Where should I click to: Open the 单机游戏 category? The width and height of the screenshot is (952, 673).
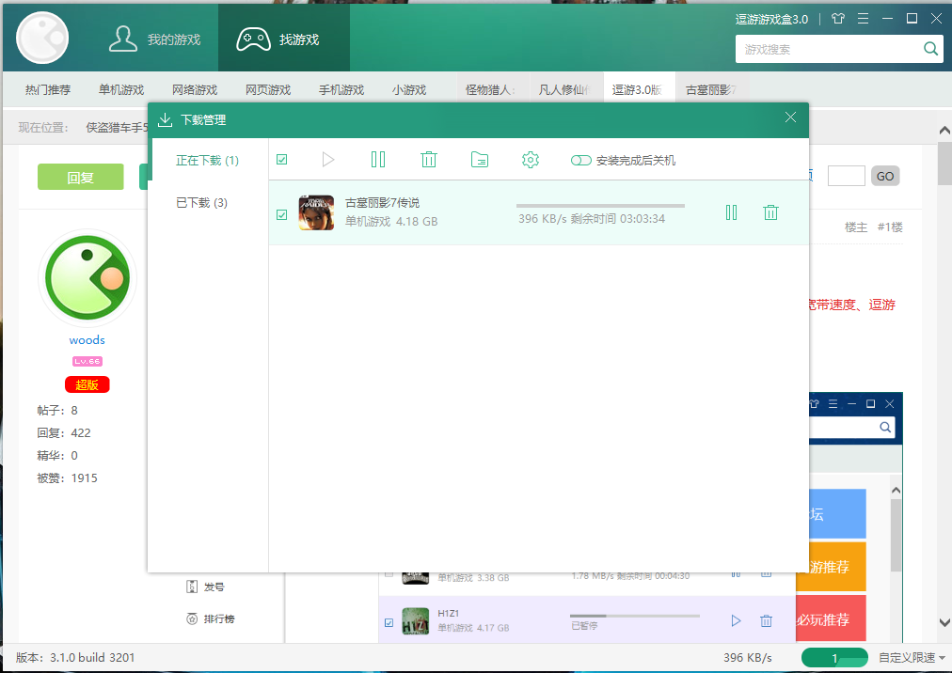[121, 90]
